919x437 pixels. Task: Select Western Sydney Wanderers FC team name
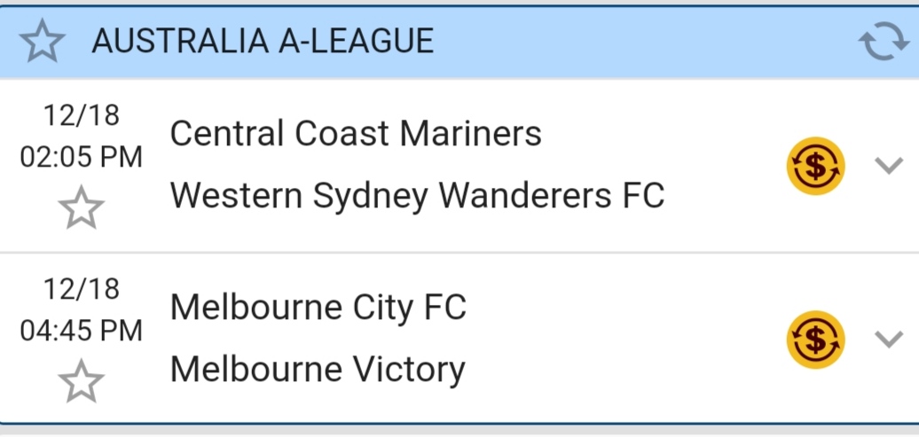coord(417,196)
